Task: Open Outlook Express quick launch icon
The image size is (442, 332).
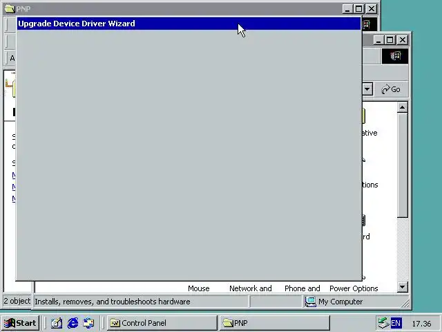Action: point(89,323)
